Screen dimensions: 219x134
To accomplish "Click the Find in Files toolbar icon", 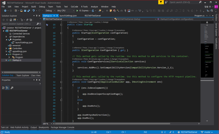I will coord(100,11).
